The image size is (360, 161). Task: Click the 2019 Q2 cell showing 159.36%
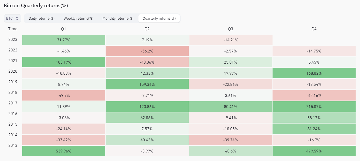(147, 84)
